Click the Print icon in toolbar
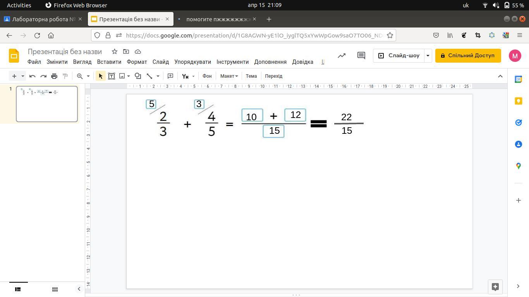The image size is (529, 297). pos(54,76)
